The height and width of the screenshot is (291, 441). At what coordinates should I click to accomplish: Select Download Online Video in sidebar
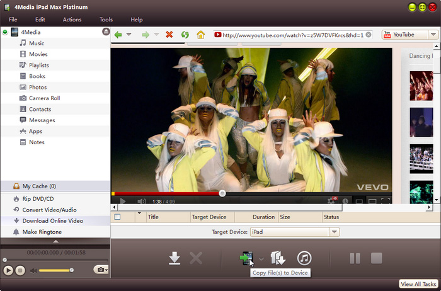pos(52,220)
